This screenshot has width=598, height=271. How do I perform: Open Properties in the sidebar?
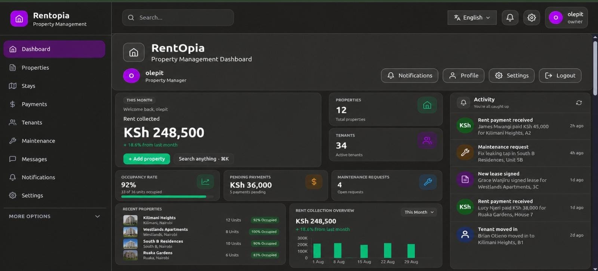point(55,68)
